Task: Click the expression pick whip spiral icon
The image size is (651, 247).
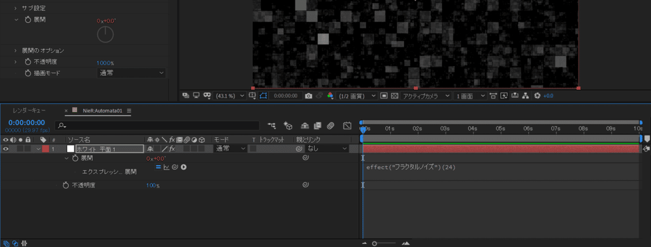Action: click(175, 167)
